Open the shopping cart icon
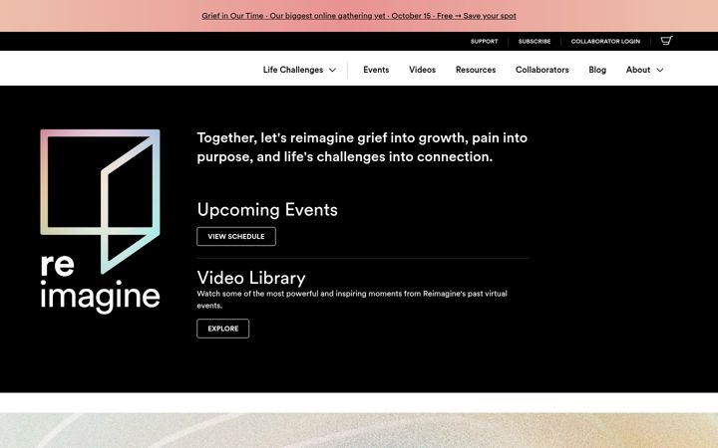The width and height of the screenshot is (718, 448). point(666,41)
